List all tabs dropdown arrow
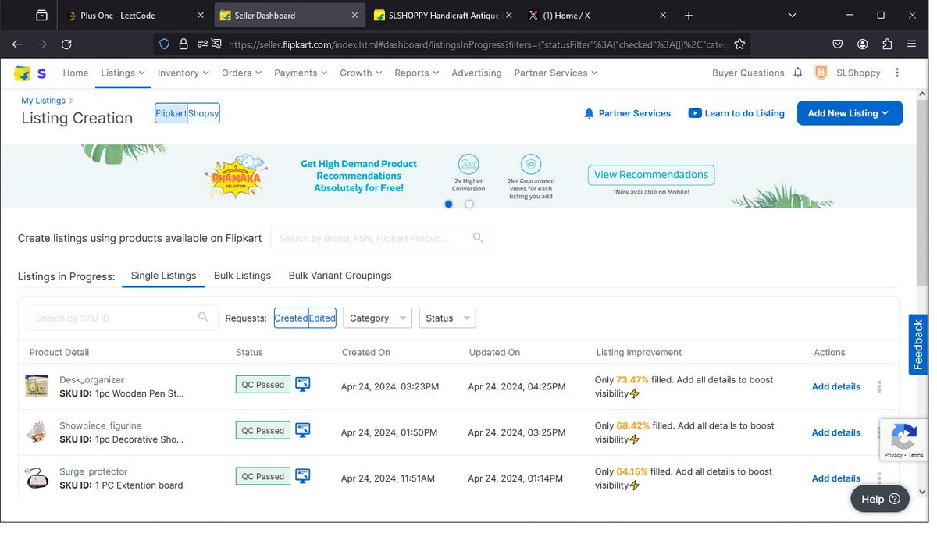The width and height of the screenshot is (937, 537). [x=794, y=16]
